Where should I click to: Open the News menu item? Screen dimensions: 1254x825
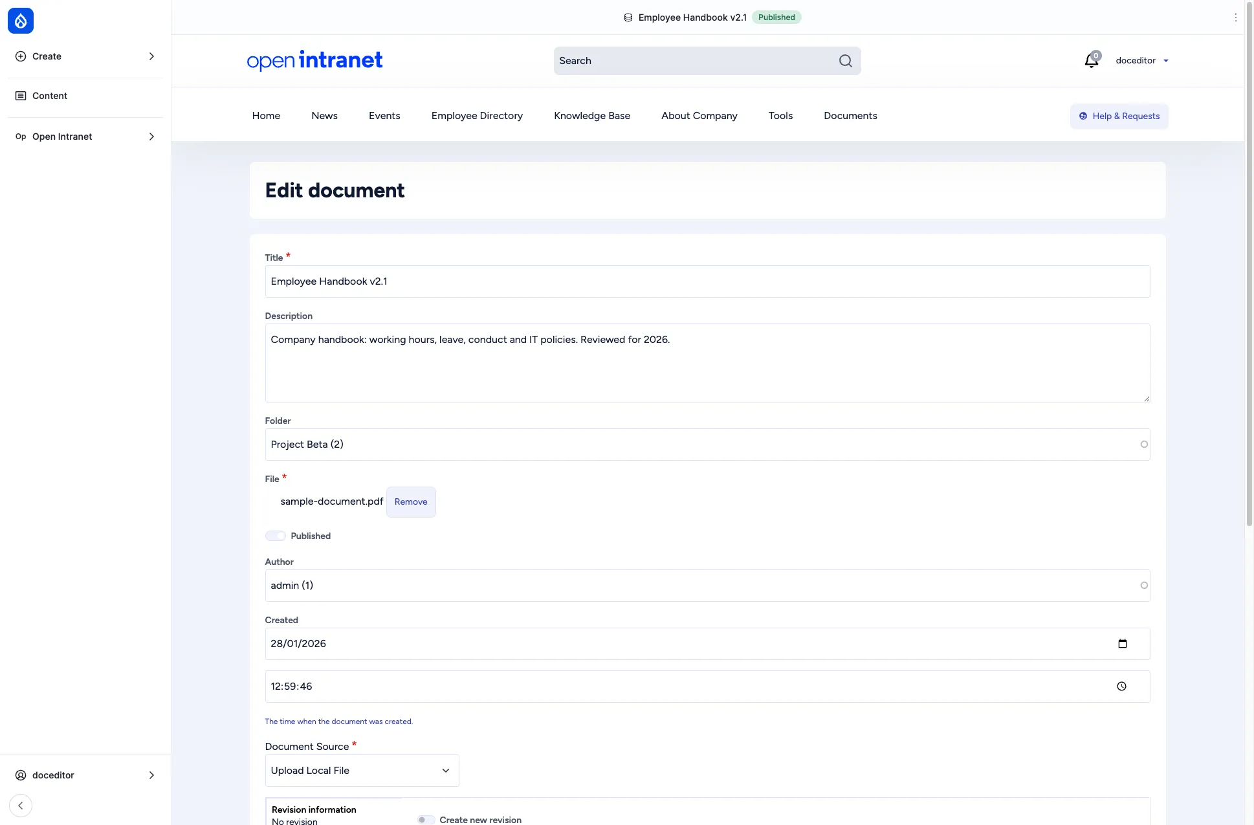pos(324,116)
